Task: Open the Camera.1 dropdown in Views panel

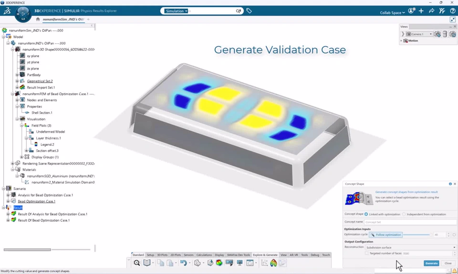Action: pos(430,34)
